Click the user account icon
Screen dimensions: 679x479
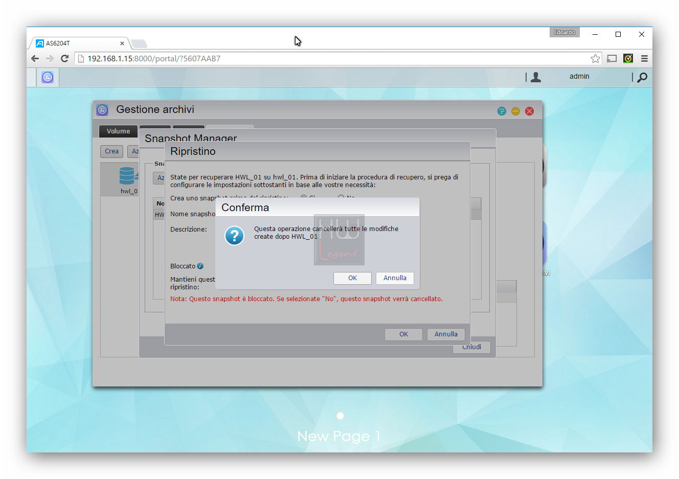click(536, 77)
